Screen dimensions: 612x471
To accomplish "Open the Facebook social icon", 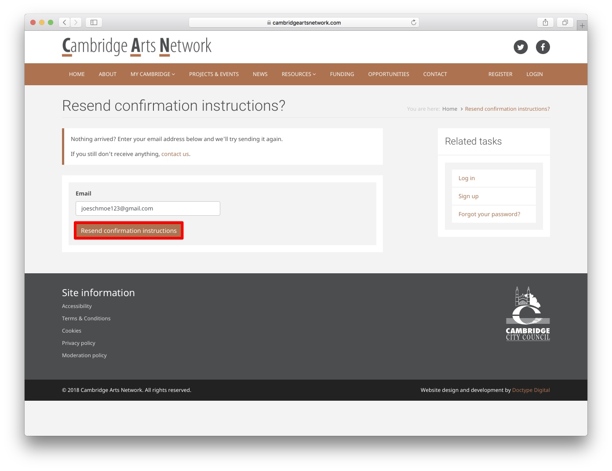I will coord(543,47).
